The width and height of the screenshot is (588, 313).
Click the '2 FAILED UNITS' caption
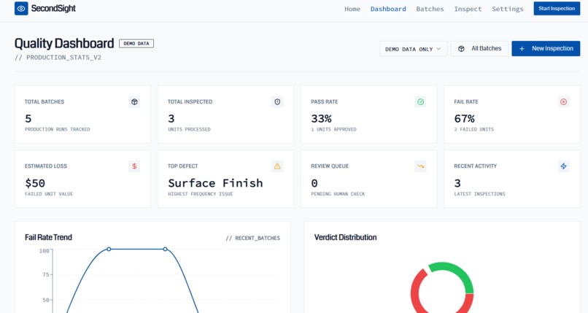[x=474, y=129]
